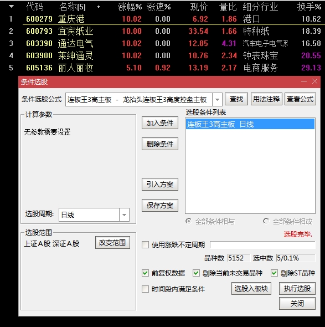Expand the 条件选股公式 formula dropdown
This screenshot has width=325, height=327.
[x=217, y=99]
